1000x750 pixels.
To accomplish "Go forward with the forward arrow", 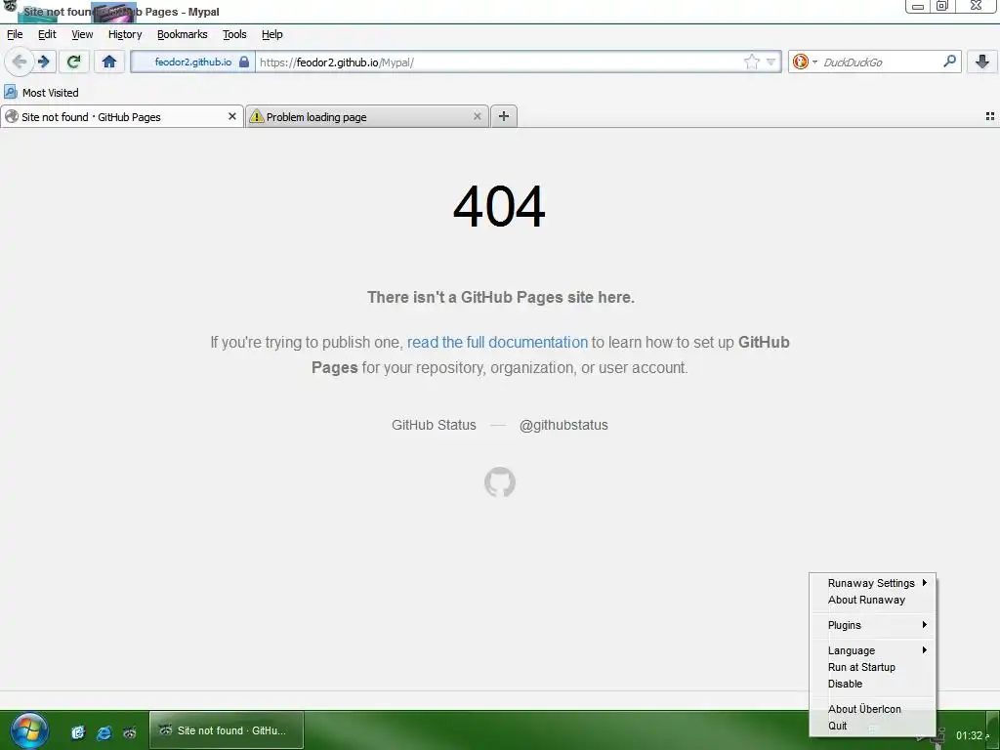I will [44, 62].
